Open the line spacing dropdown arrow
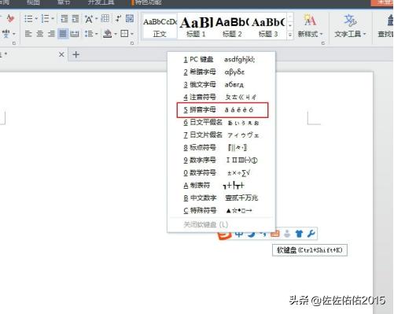This screenshot has width=394, height=314. 97,34
